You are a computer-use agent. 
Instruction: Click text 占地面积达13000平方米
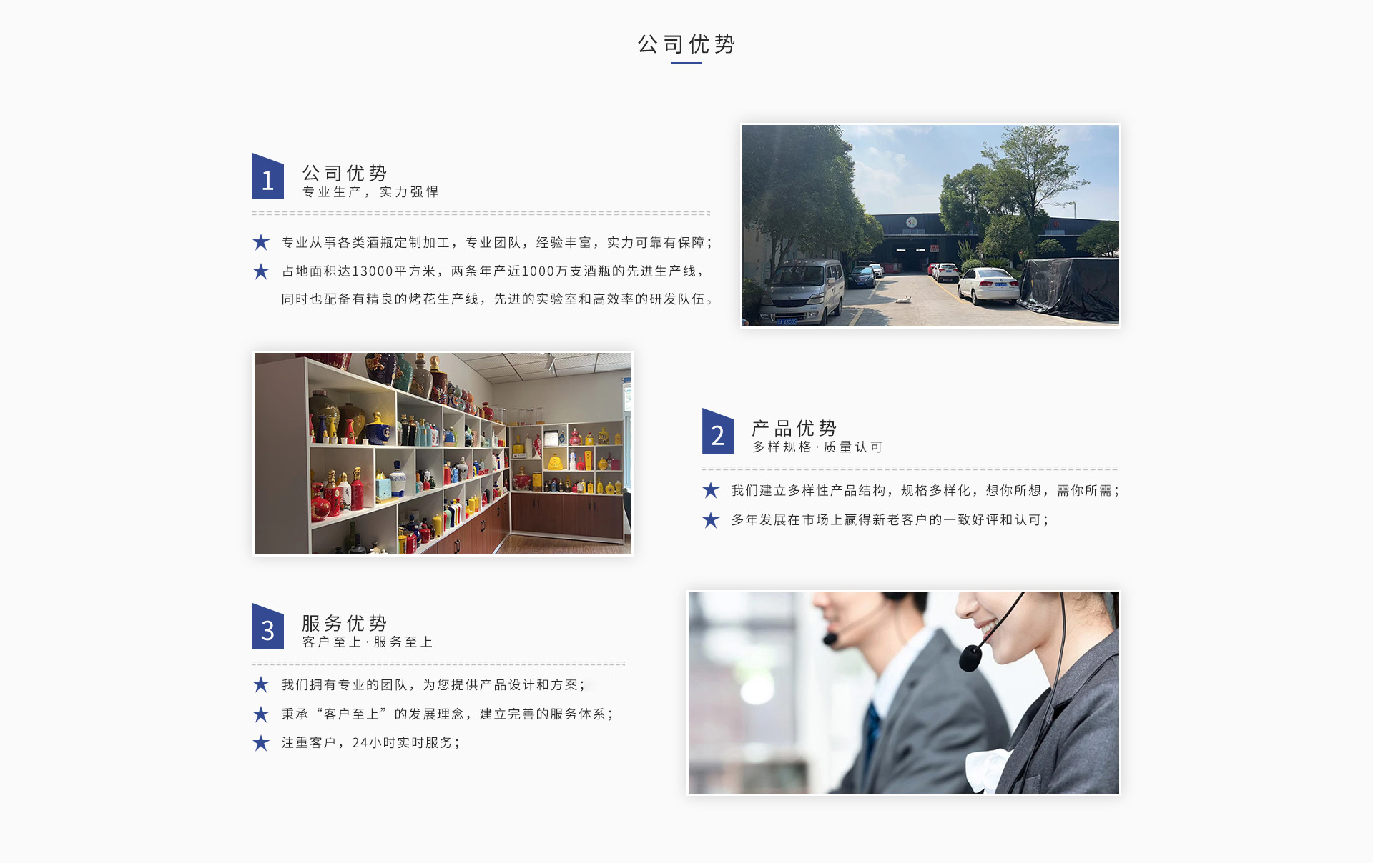(358, 271)
